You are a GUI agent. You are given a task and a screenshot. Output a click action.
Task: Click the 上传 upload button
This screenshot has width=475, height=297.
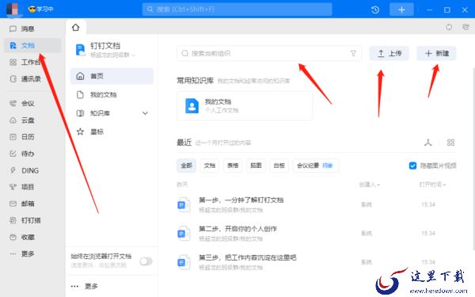[x=389, y=54]
